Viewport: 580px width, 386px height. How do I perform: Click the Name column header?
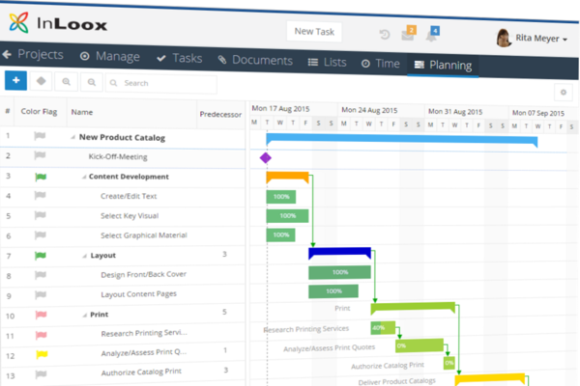tap(82, 112)
